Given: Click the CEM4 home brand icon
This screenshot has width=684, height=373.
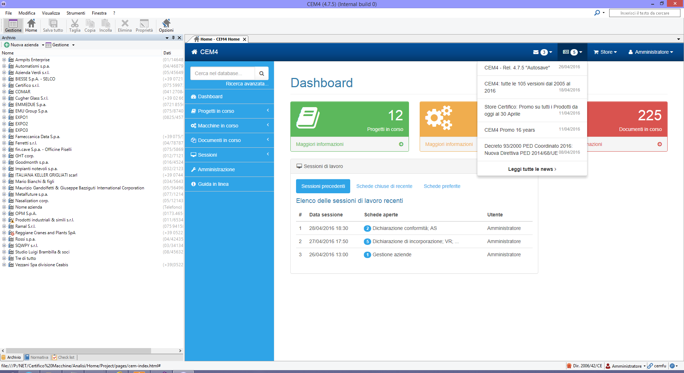Looking at the screenshot, I should 195,52.
